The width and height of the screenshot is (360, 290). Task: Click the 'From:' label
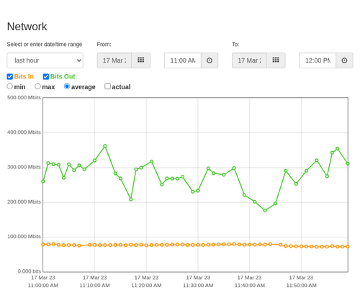click(x=104, y=45)
